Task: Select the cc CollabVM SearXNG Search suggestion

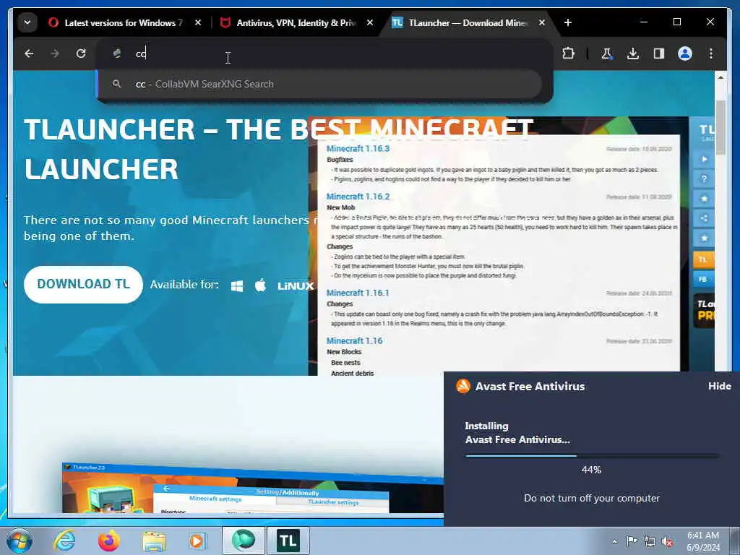Action: 319,84
